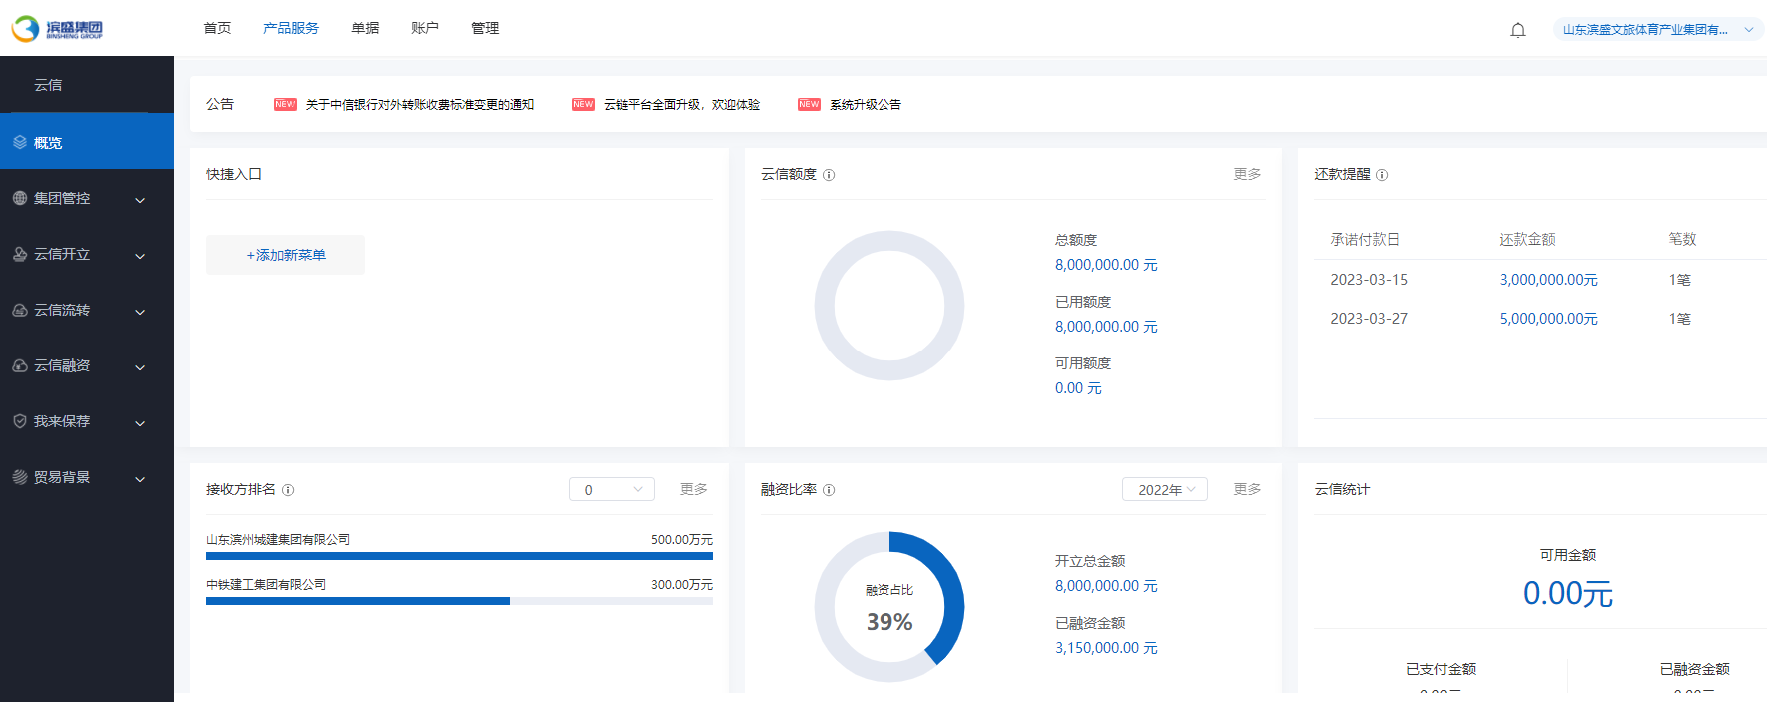Click 山东滨州城建集团有限公司 progress bar
This screenshot has width=1767, height=702.
459,556
